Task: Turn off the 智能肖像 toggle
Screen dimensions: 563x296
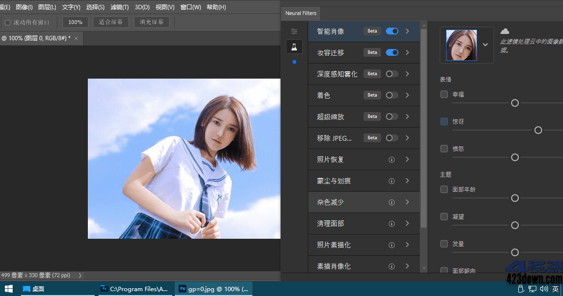Action: tap(392, 31)
